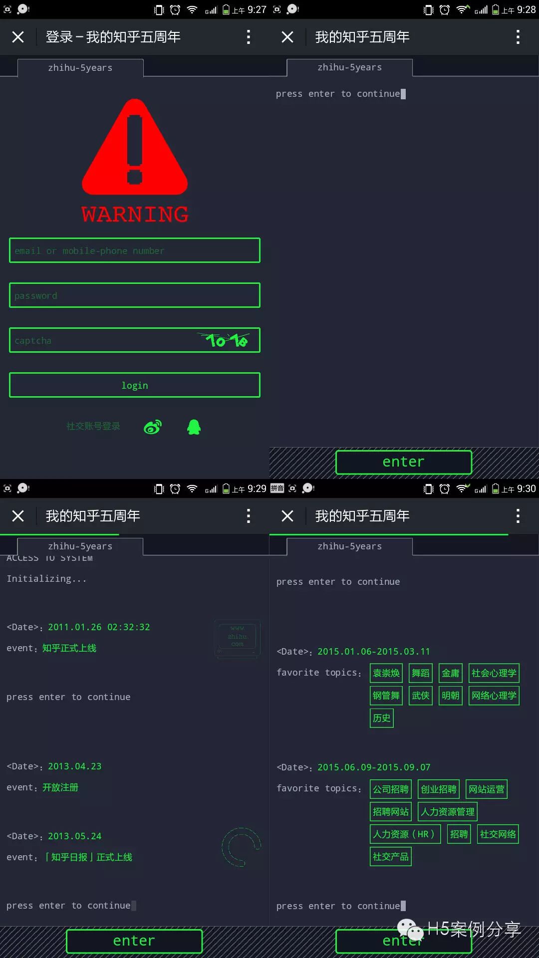Select the 武侠 topic tag

pos(421,696)
